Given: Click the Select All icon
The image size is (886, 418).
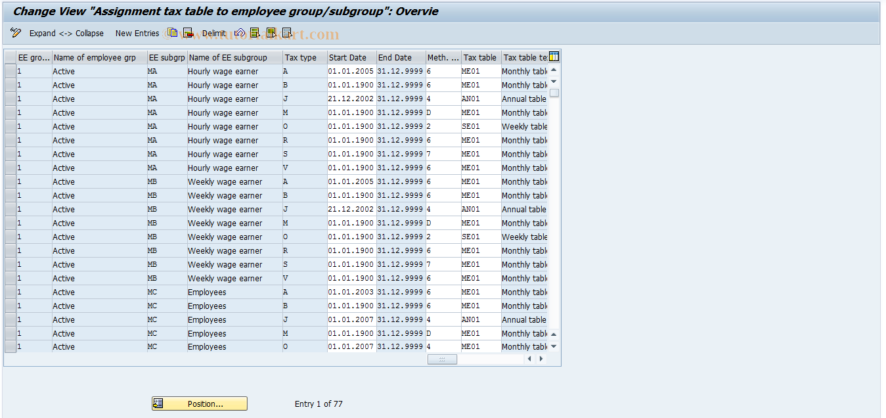Looking at the screenshot, I should [255, 33].
